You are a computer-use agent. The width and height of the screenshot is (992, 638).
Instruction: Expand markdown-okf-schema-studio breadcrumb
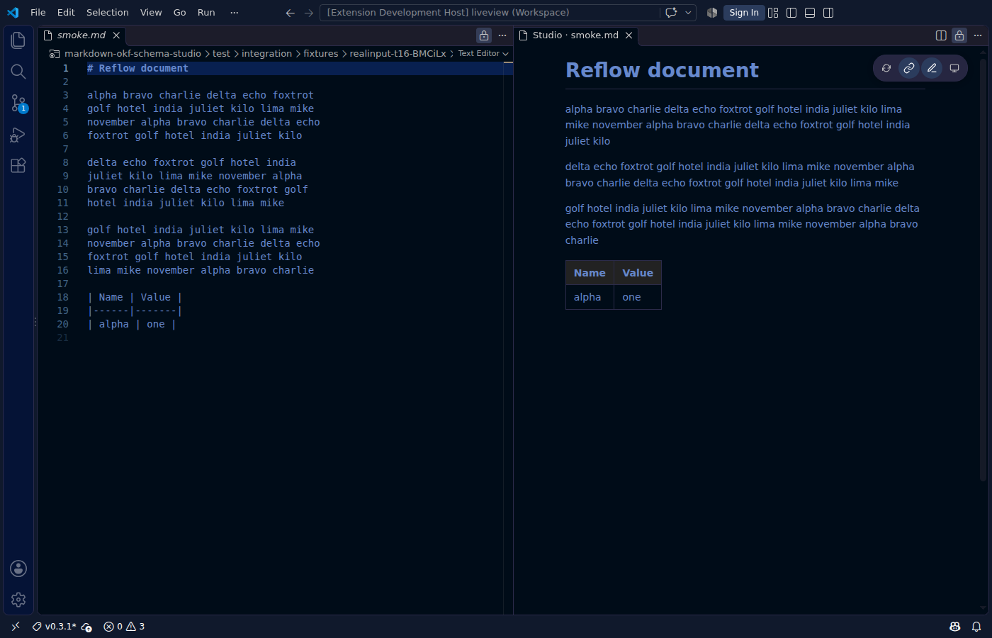click(x=133, y=54)
